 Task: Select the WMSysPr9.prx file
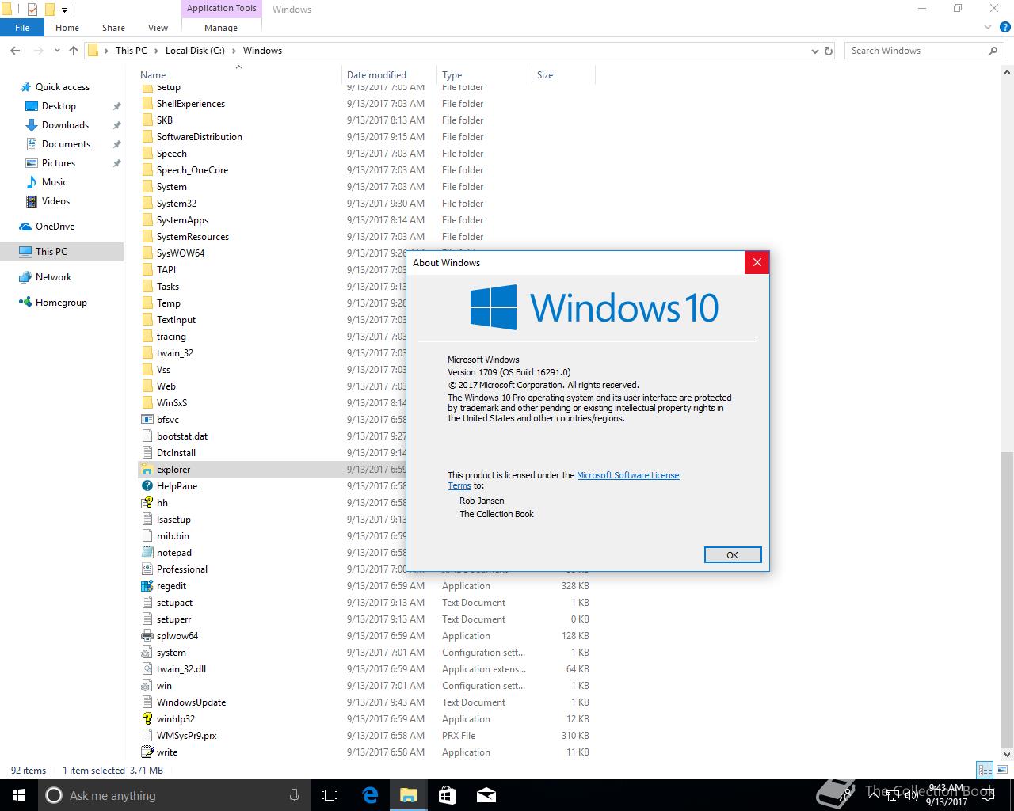pyautogui.click(x=366, y=736)
